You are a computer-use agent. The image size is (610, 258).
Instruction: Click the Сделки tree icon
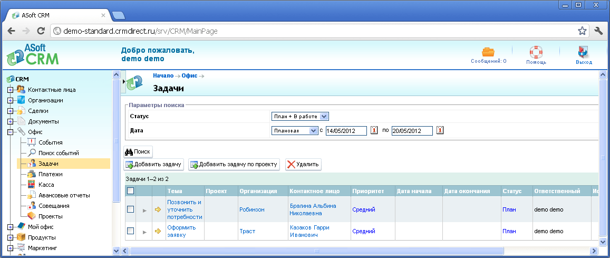click(21, 110)
